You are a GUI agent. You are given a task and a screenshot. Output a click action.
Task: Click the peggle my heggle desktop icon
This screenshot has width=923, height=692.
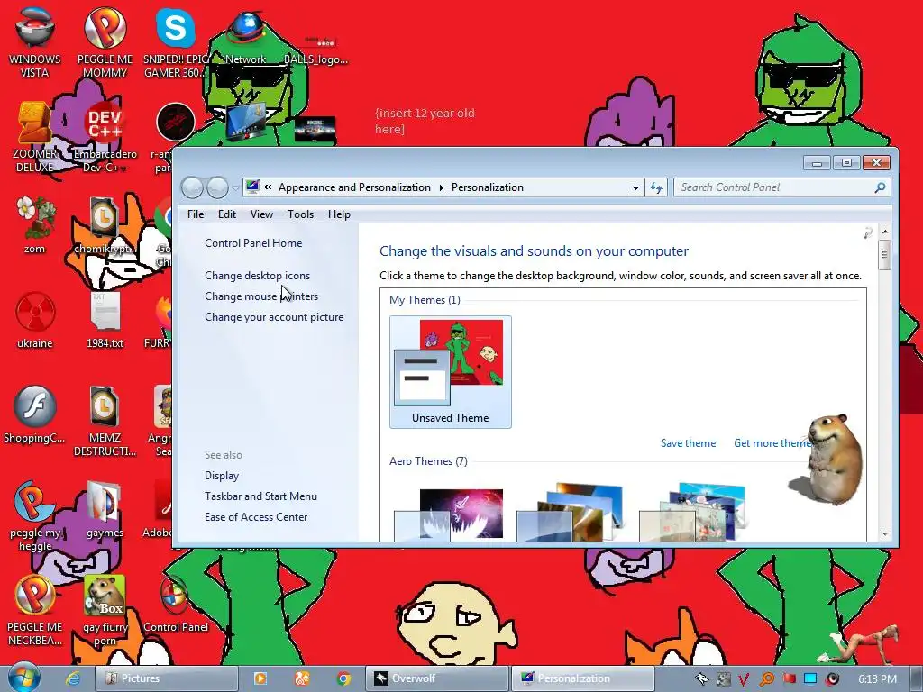point(34,515)
